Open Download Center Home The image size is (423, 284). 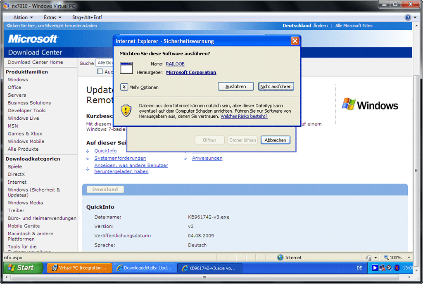36,62
